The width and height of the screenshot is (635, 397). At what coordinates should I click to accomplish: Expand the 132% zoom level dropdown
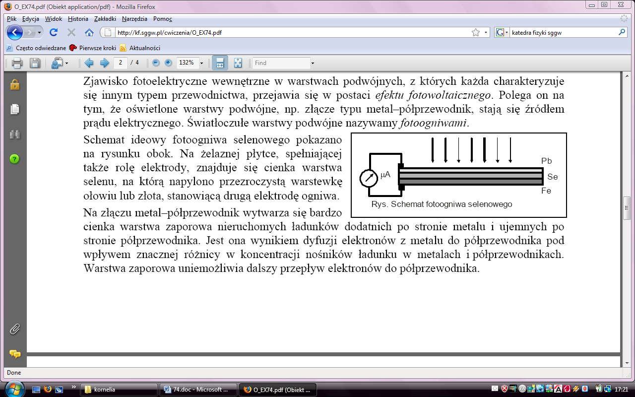pos(201,64)
